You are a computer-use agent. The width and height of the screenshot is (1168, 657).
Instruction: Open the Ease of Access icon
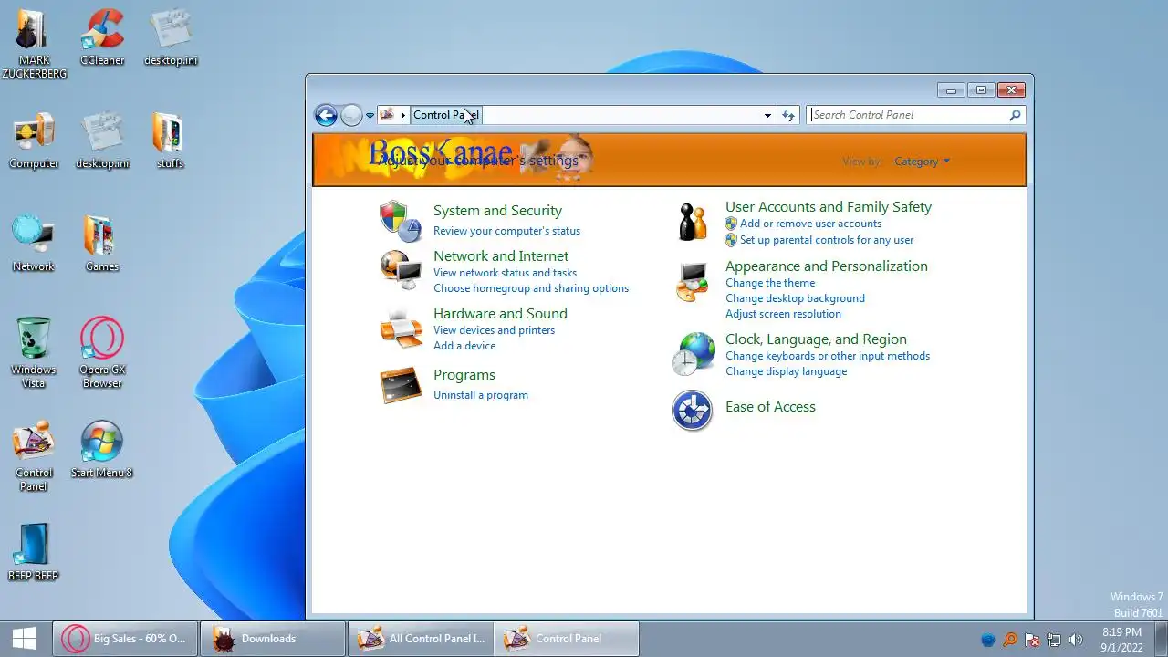pyautogui.click(x=693, y=410)
